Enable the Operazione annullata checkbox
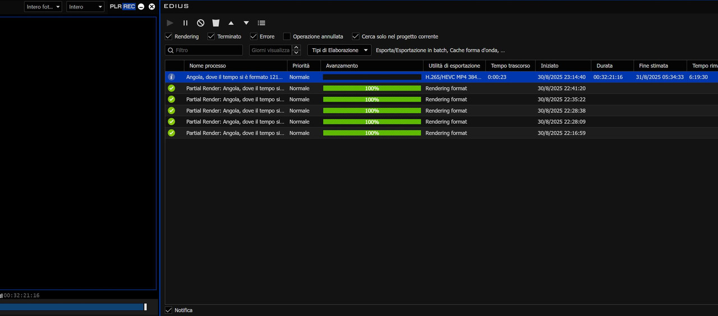The width and height of the screenshot is (718, 316). pyautogui.click(x=287, y=36)
